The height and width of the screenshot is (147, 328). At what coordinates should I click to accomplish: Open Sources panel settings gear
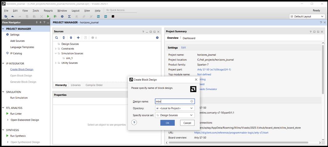click(x=157, y=38)
